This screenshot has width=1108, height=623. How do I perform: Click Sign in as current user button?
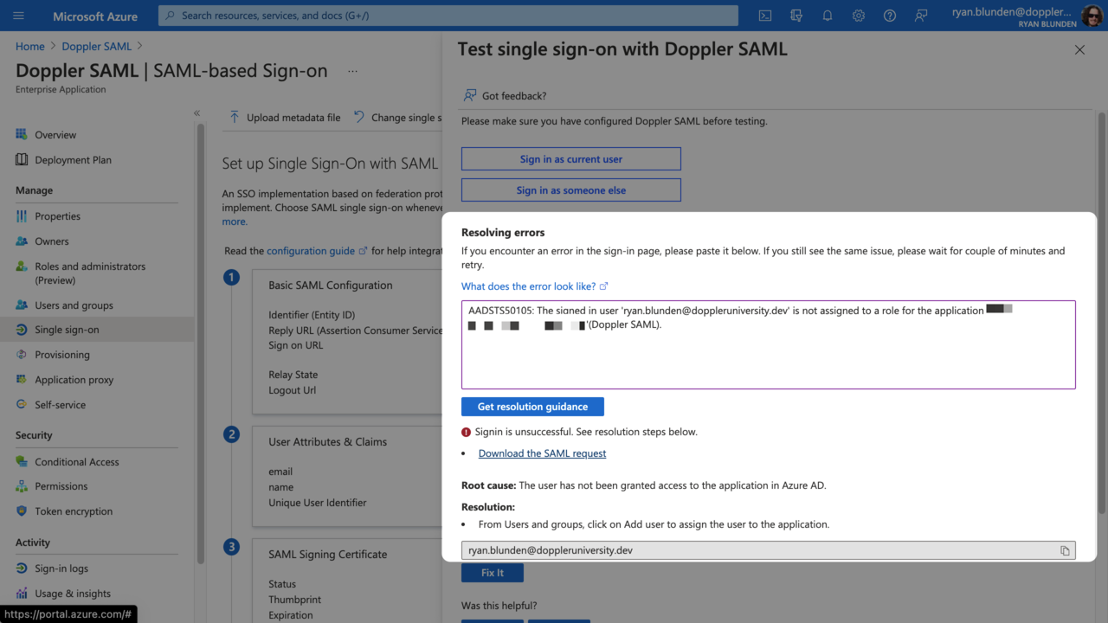[570, 159]
